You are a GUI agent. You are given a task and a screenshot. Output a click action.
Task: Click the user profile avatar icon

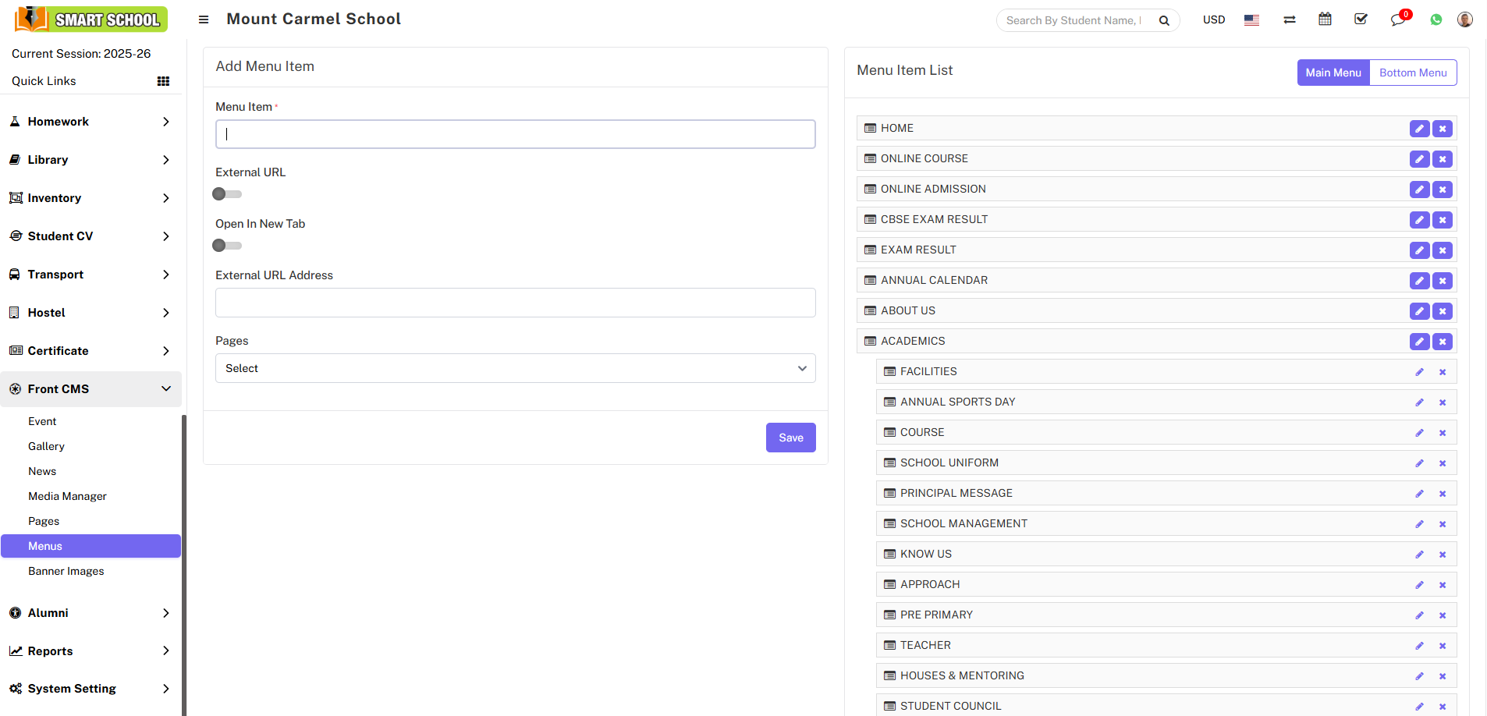tap(1465, 19)
